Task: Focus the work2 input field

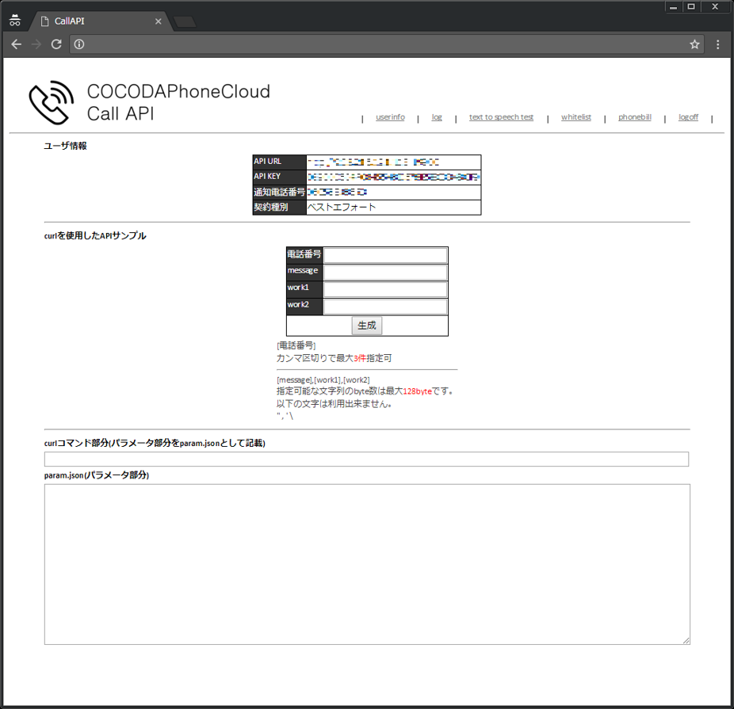Action: point(385,307)
